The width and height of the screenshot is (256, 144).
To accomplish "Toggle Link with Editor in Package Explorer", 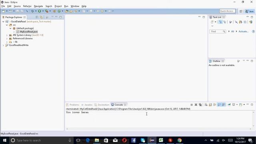I will [x=42, y=17].
